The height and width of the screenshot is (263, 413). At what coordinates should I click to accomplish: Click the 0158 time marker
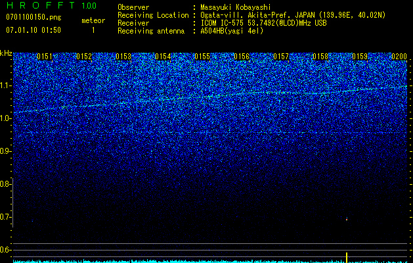click(320, 57)
